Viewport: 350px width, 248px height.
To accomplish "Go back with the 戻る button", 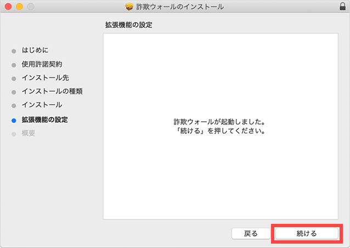I will click(x=251, y=233).
